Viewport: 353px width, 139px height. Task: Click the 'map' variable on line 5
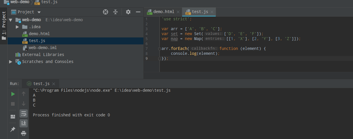(174, 39)
